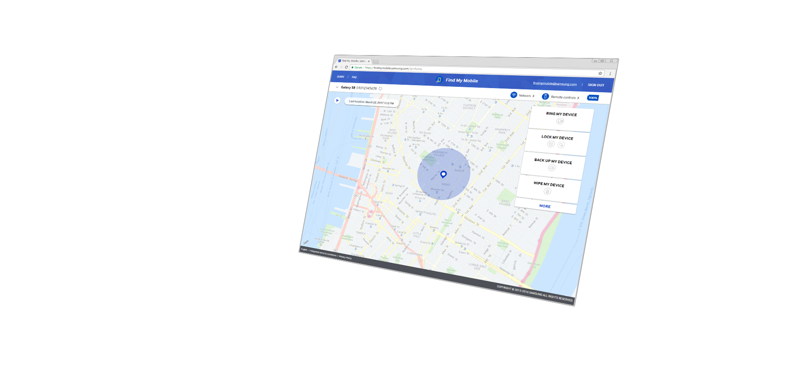Screen dimensions: 802x376
Task: Expand the Network status chevron
Action: [x=533, y=96]
